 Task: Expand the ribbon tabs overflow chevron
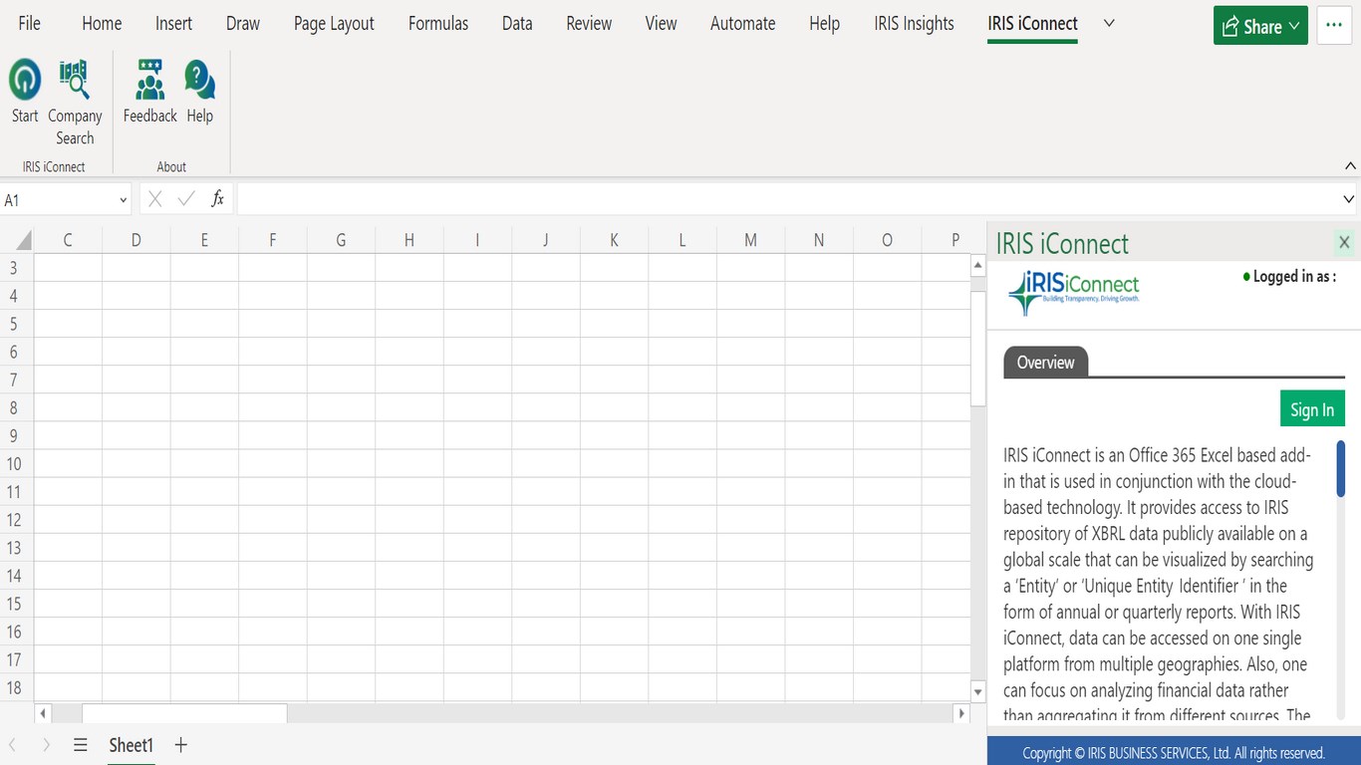[1110, 24]
